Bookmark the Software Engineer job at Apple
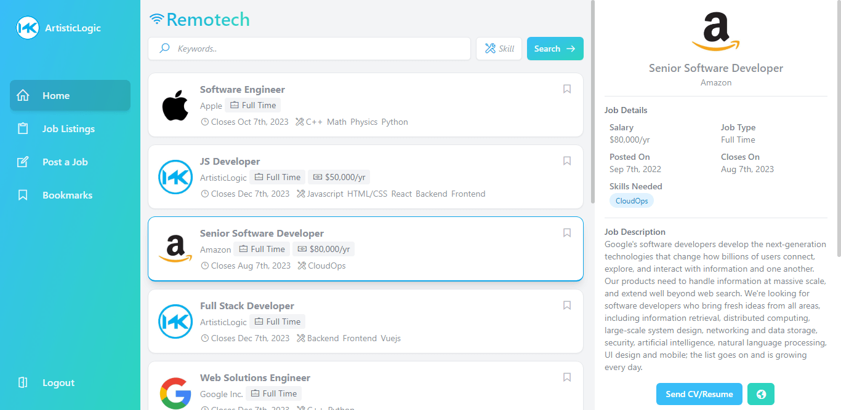The width and height of the screenshot is (841, 410). click(x=566, y=89)
